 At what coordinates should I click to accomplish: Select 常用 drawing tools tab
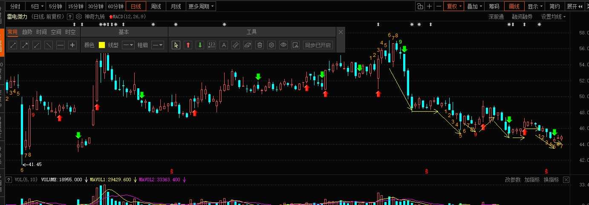[12, 32]
